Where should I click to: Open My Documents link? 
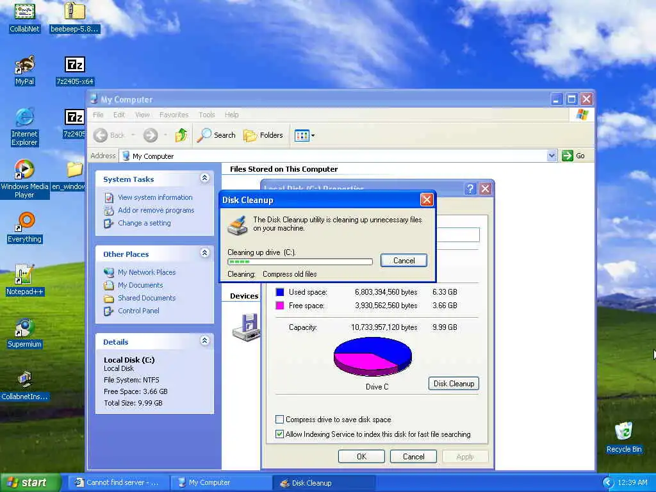[140, 285]
